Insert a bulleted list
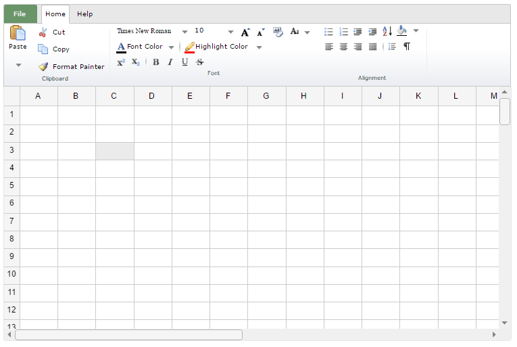The image size is (517, 347). pyautogui.click(x=328, y=32)
